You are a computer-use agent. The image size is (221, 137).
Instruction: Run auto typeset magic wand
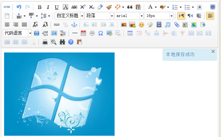tap(117, 7)
